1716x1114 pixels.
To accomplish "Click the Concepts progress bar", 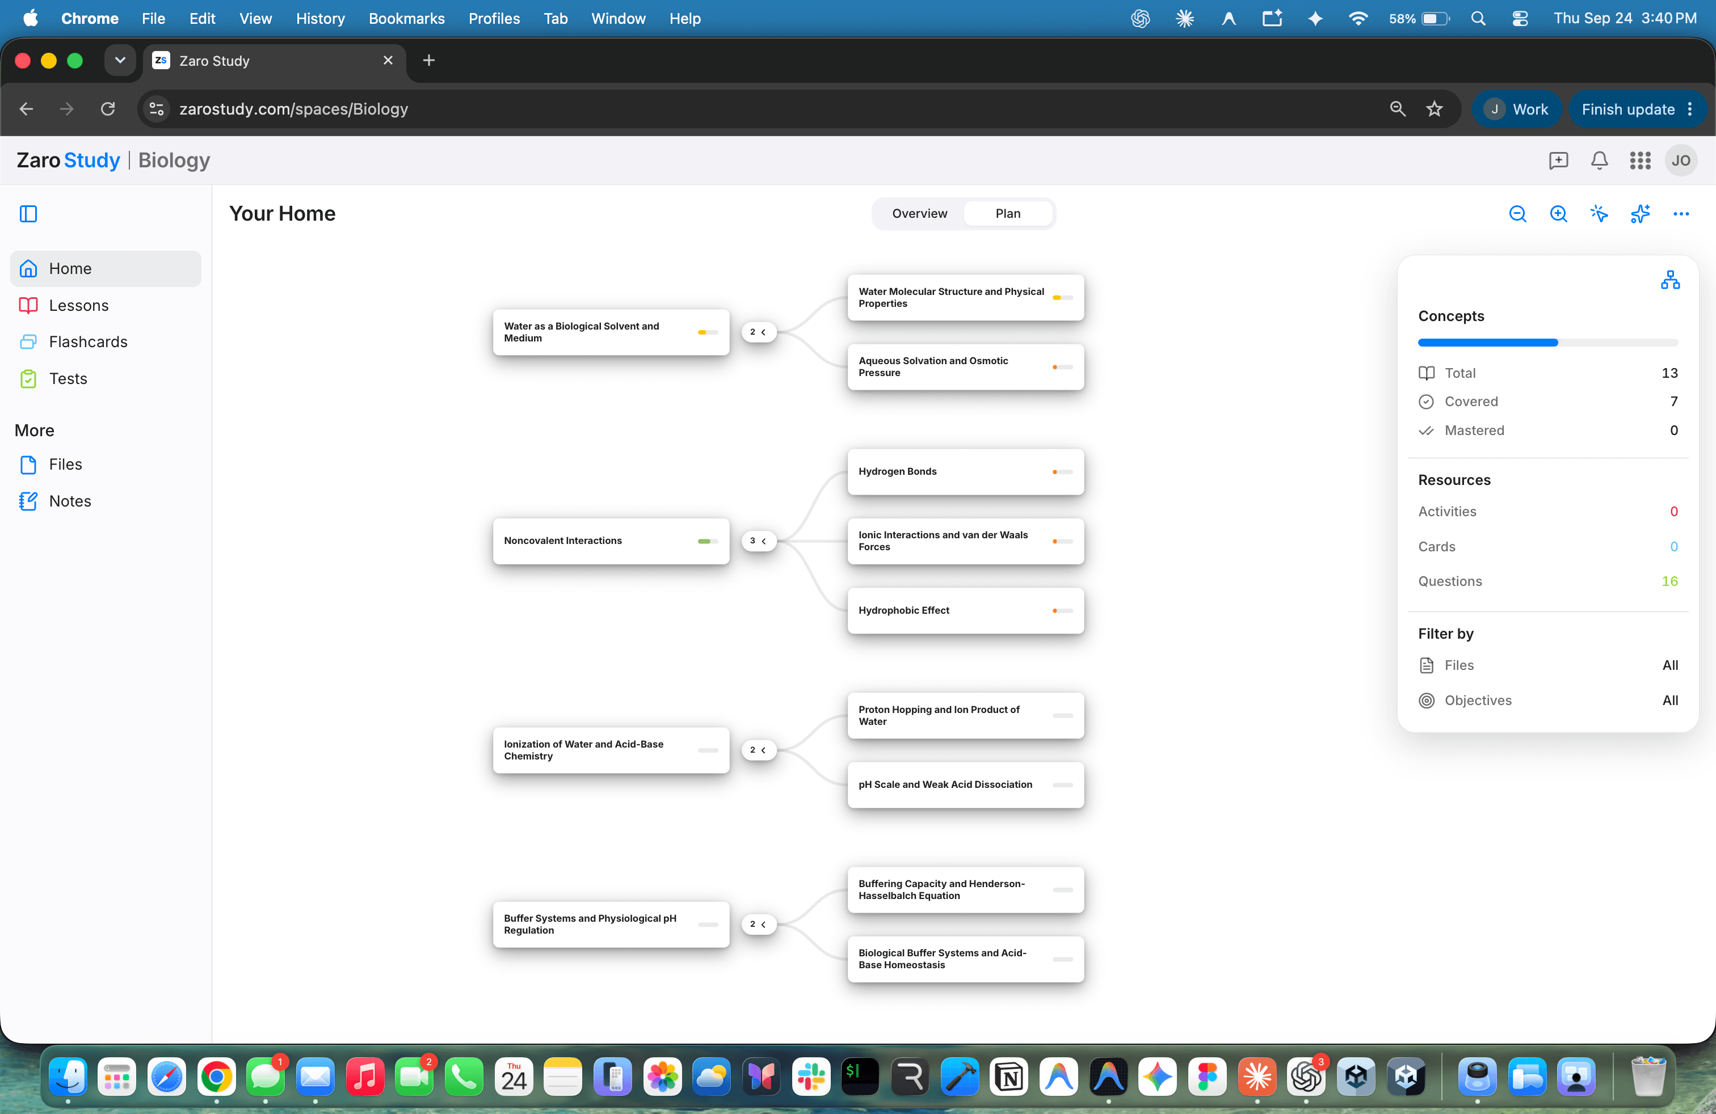I will pyautogui.click(x=1547, y=342).
